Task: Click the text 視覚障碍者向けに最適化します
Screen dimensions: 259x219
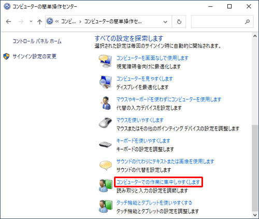Action: (x=149, y=66)
